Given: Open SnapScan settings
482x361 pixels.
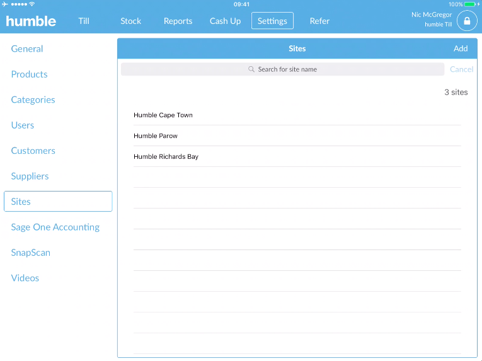Looking at the screenshot, I should pos(31,253).
